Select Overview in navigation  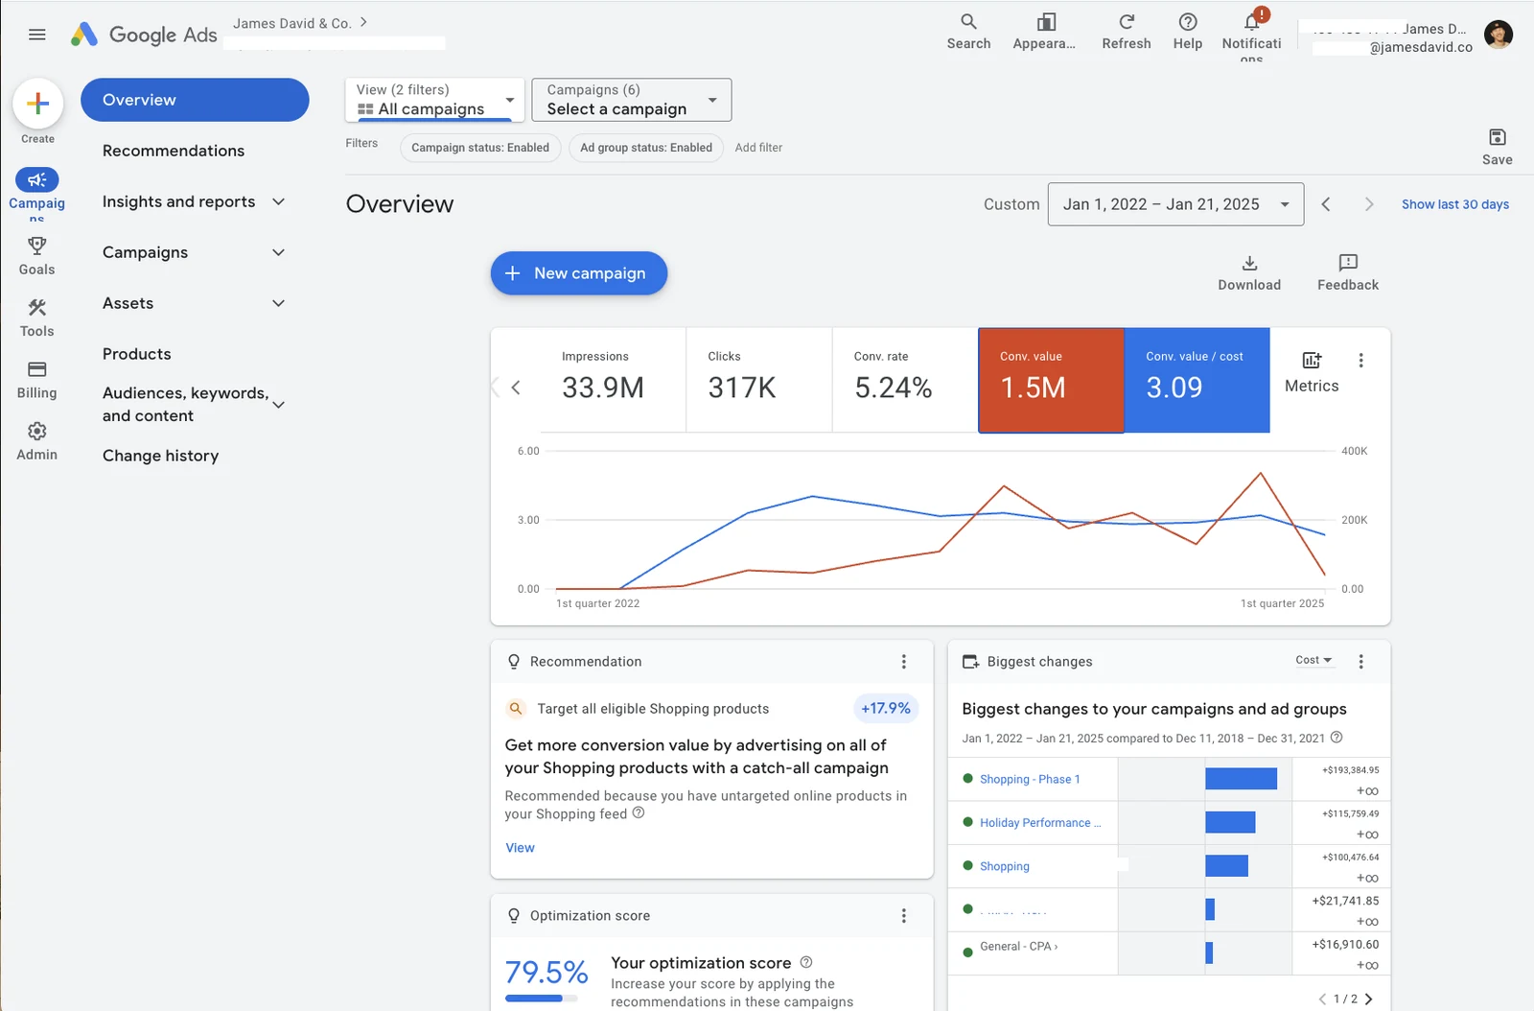(195, 100)
